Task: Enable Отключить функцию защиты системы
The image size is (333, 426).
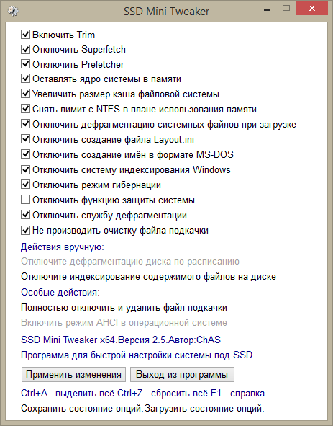Action: (x=25, y=200)
